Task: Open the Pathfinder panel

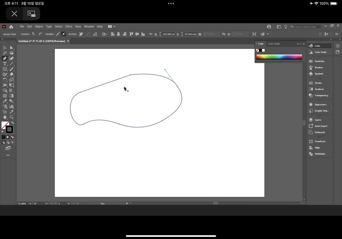Action: click(320, 154)
